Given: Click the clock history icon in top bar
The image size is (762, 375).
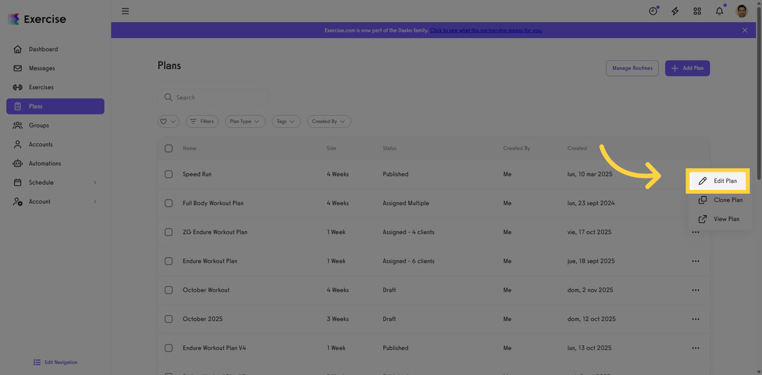Looking at the screenshot, I should 653,11.
